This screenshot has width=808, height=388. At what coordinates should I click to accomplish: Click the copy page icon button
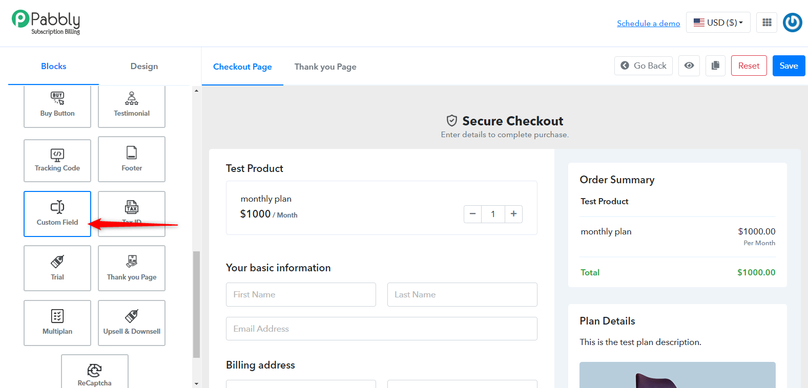pyautogui.click(x=715, y=66)
